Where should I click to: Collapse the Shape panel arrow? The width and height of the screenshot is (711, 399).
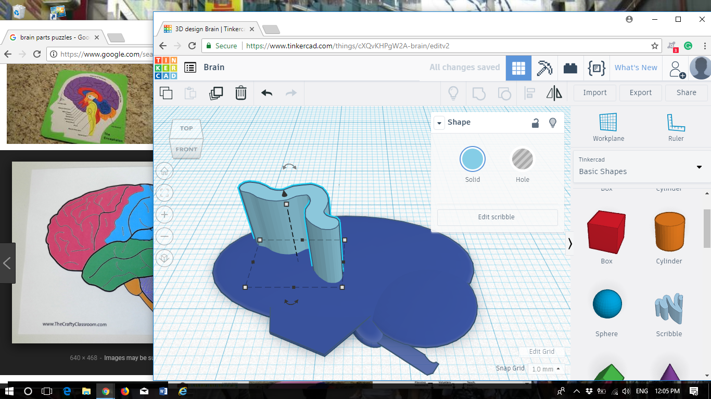tap(439, 123)
